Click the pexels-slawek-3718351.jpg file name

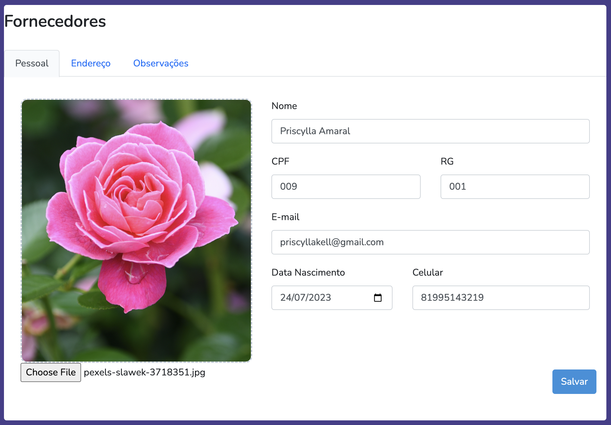144,372
